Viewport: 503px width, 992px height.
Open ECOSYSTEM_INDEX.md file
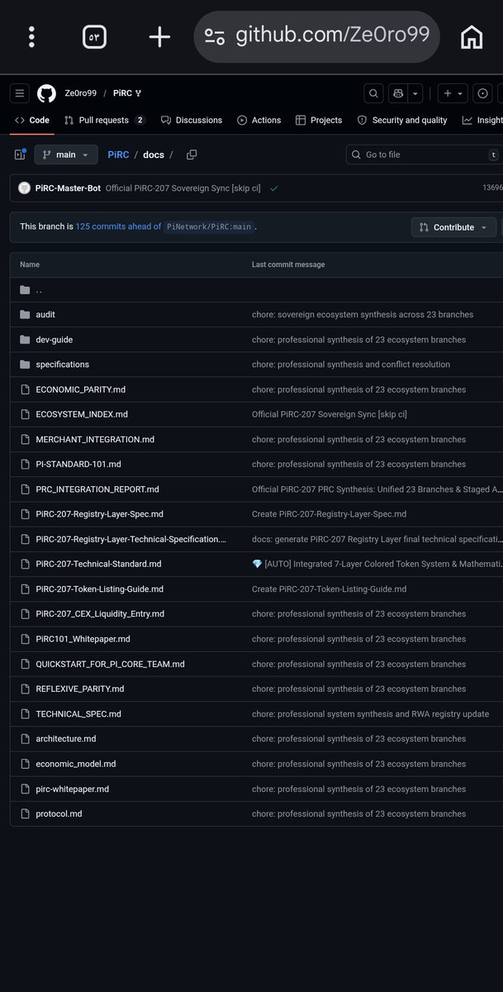(x=82, y=414)
